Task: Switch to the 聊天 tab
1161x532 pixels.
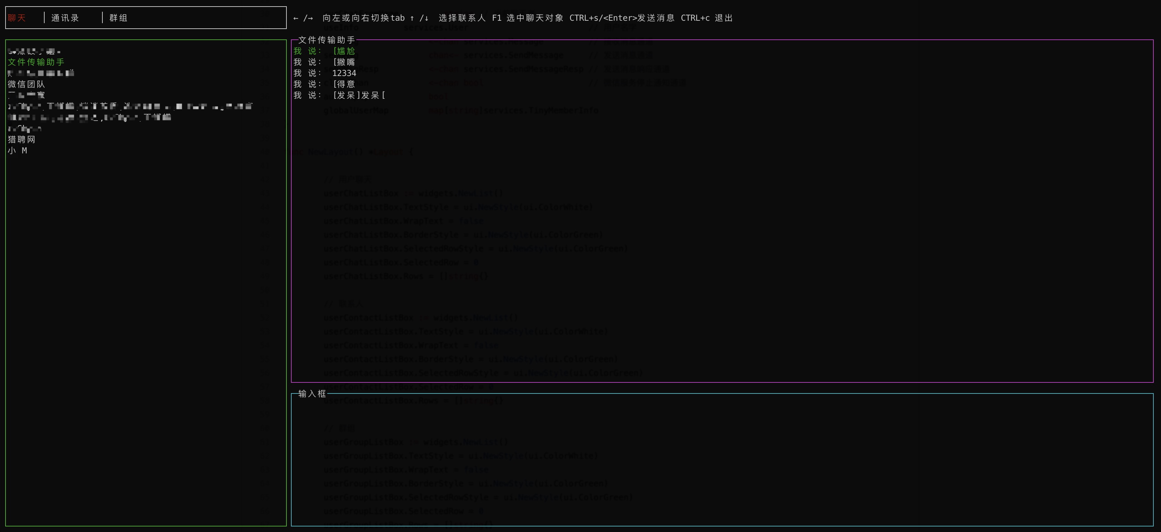Action: click(x=17, y=18)
